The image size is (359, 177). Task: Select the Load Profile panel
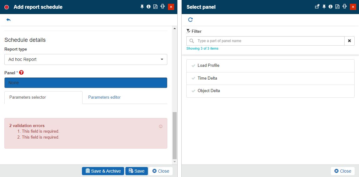tap(208, 66)
